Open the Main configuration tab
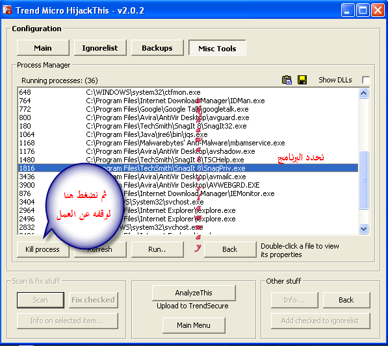Image resolution: width=388 pixels, height=346 pixels. 43,47
